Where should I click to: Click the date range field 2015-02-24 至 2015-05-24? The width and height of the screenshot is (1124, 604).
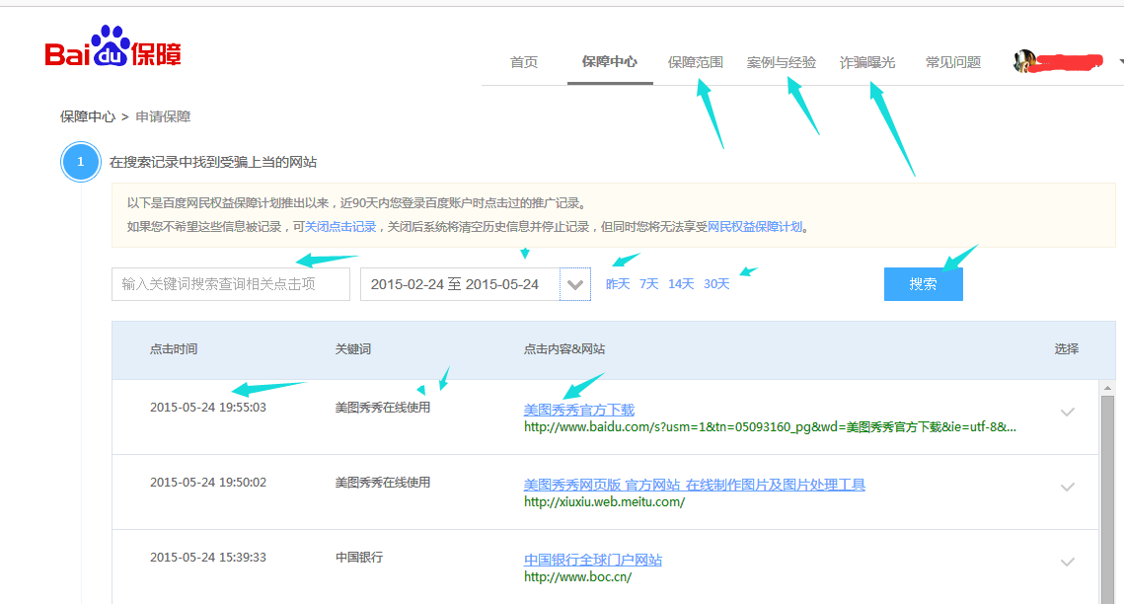(460, 284)
